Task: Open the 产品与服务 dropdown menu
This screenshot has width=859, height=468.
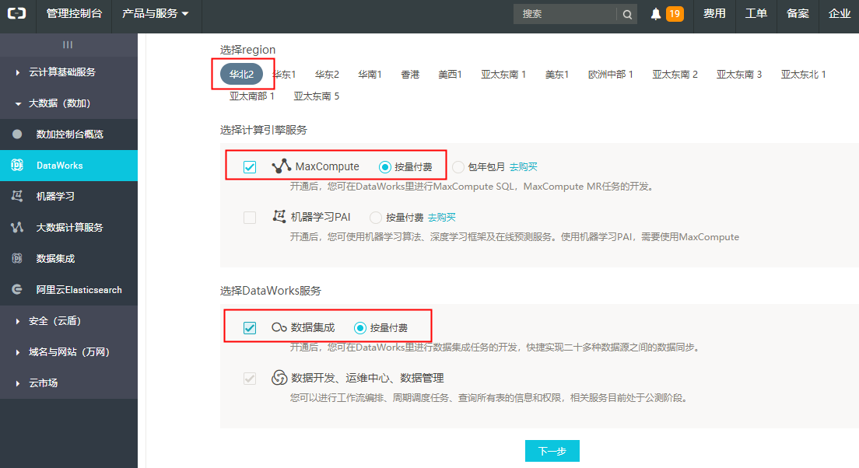Action: point(156,14)
